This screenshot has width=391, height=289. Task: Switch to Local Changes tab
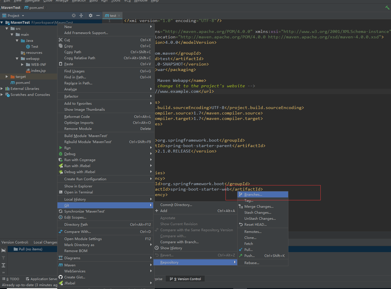click(45, 242)
